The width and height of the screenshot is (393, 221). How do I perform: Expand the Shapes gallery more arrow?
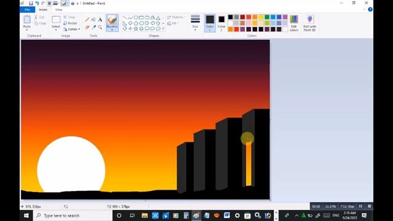[163, 29]
